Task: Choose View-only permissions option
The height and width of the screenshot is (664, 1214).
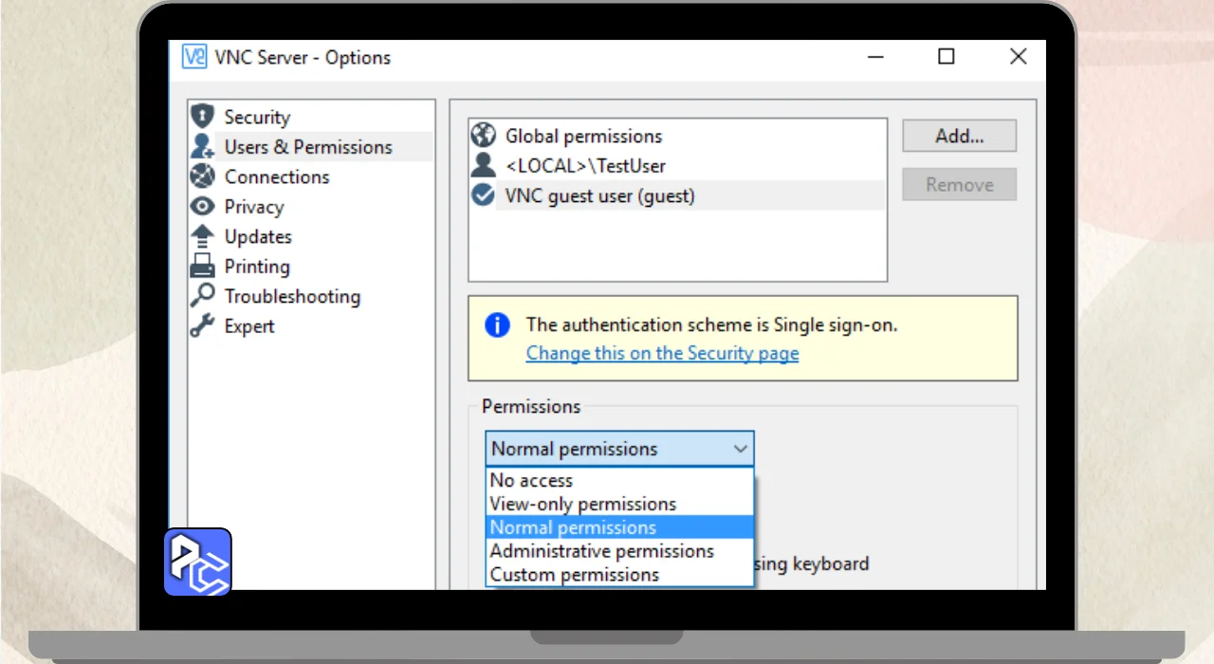Action: click(x=620, y=504)
